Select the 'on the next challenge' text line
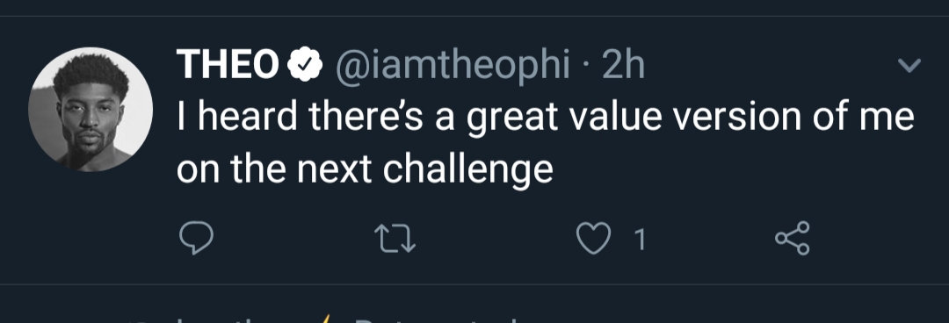The image size is (949, 323). pos(365,170)
